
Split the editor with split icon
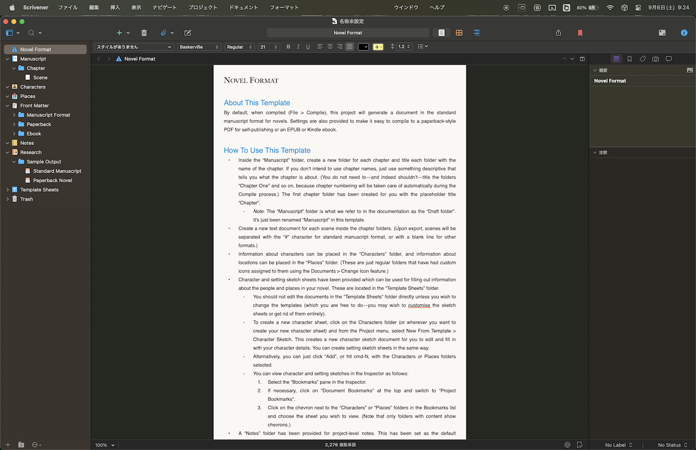pyautogui.click(x=582, y=59)
